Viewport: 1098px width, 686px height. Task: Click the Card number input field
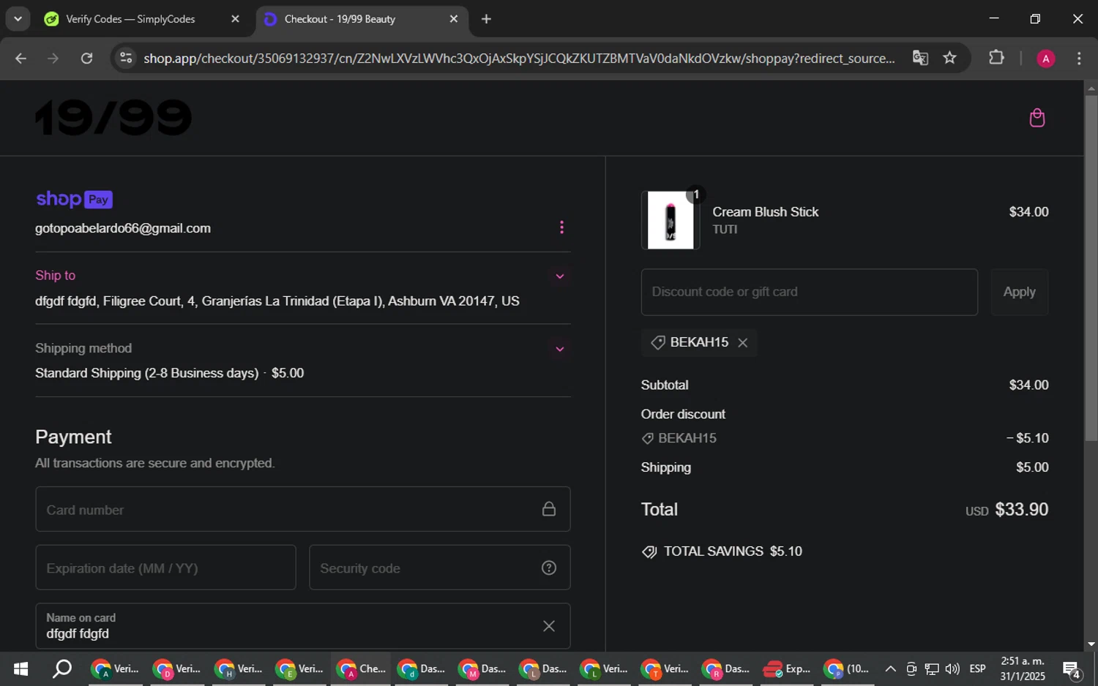coord(302,509)
